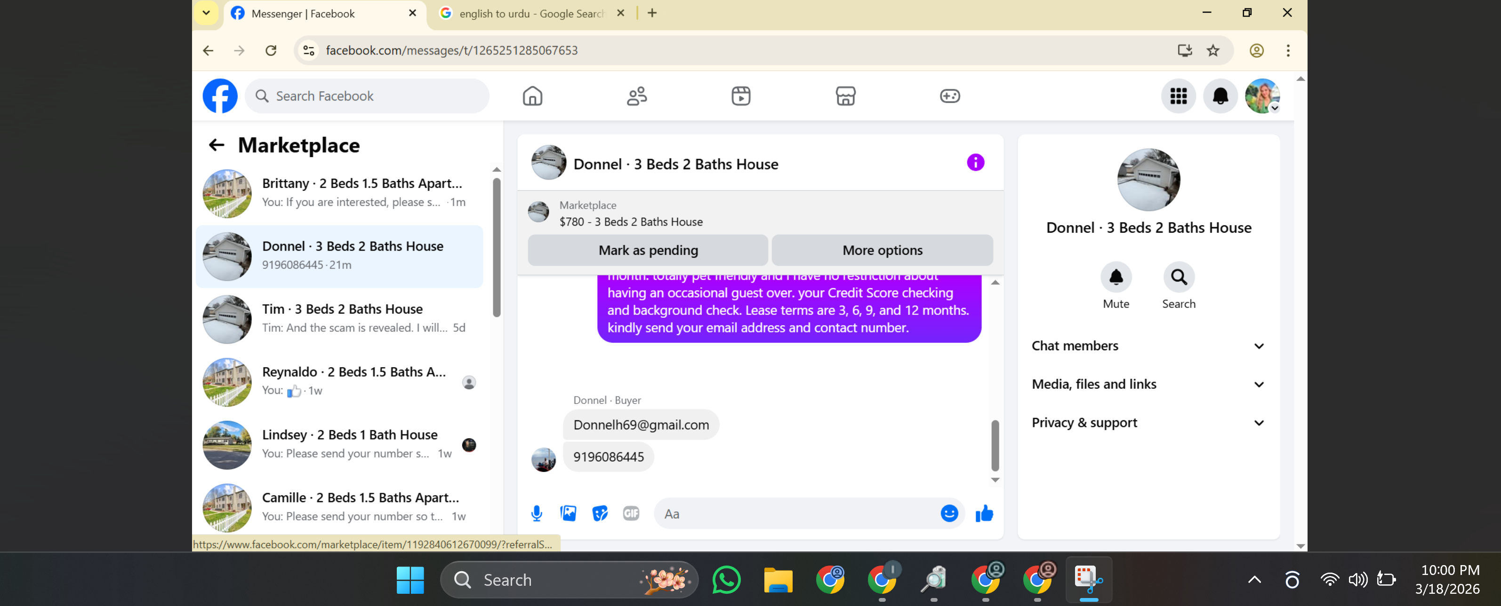Screen dimensions: 1501x606
Task: Open the GIF picker
Action: (631, 513)
